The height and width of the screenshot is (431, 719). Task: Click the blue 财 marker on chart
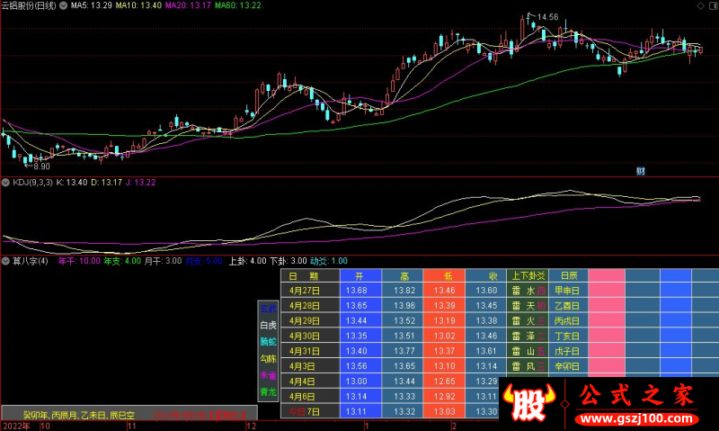point(641,171)
